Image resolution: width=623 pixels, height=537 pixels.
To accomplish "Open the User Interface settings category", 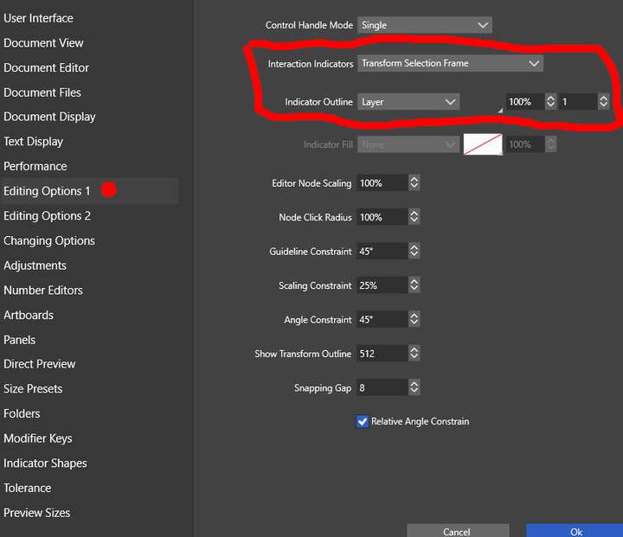I will tap(38, 18).
